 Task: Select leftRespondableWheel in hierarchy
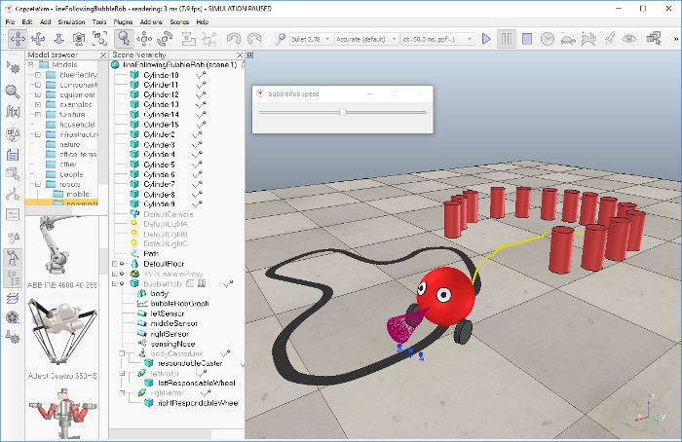(197, 384)
